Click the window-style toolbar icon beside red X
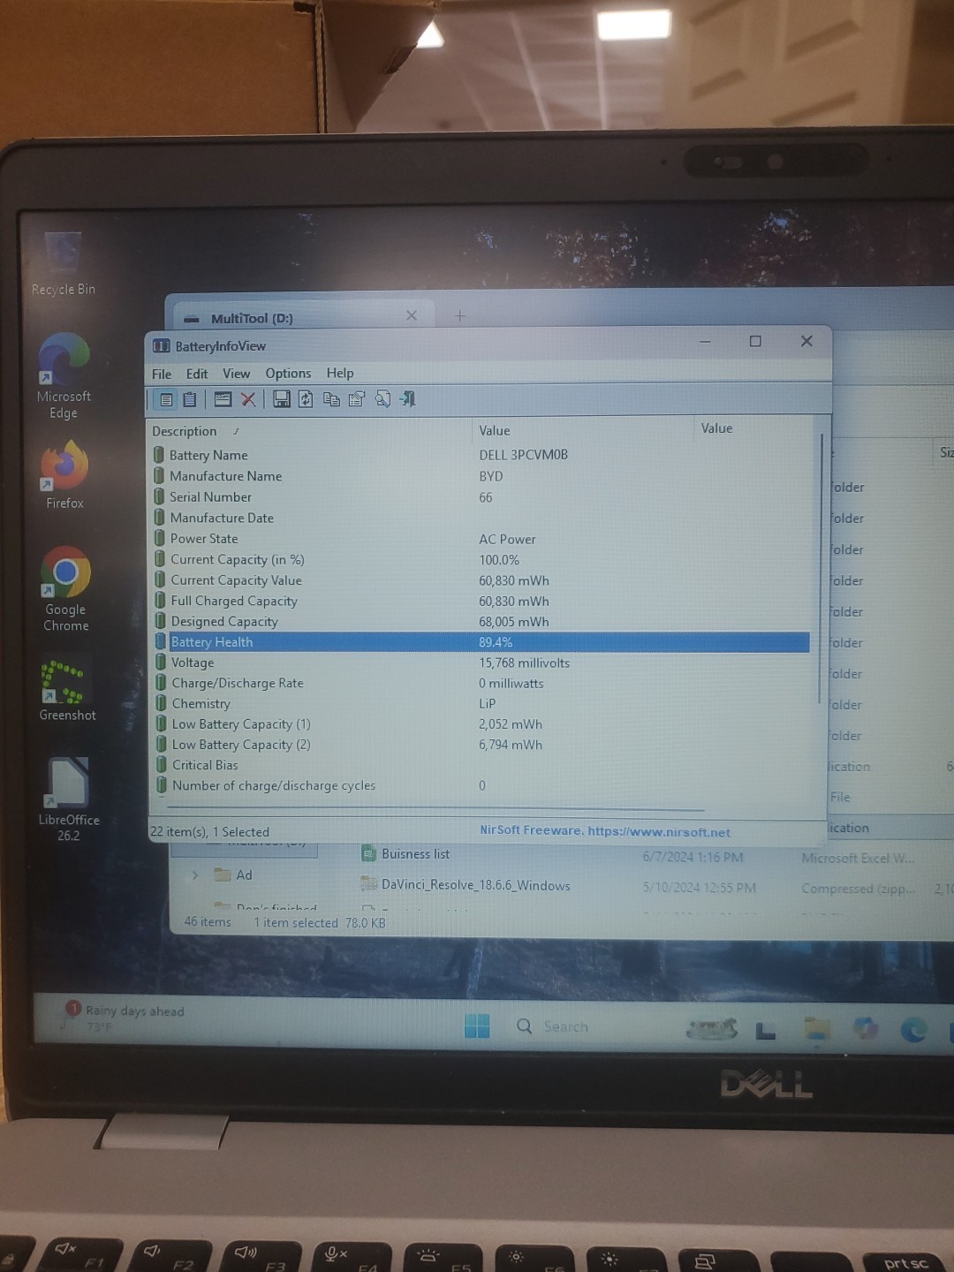The width and height of the screenshot is (954, 1272). pos(223,399)
